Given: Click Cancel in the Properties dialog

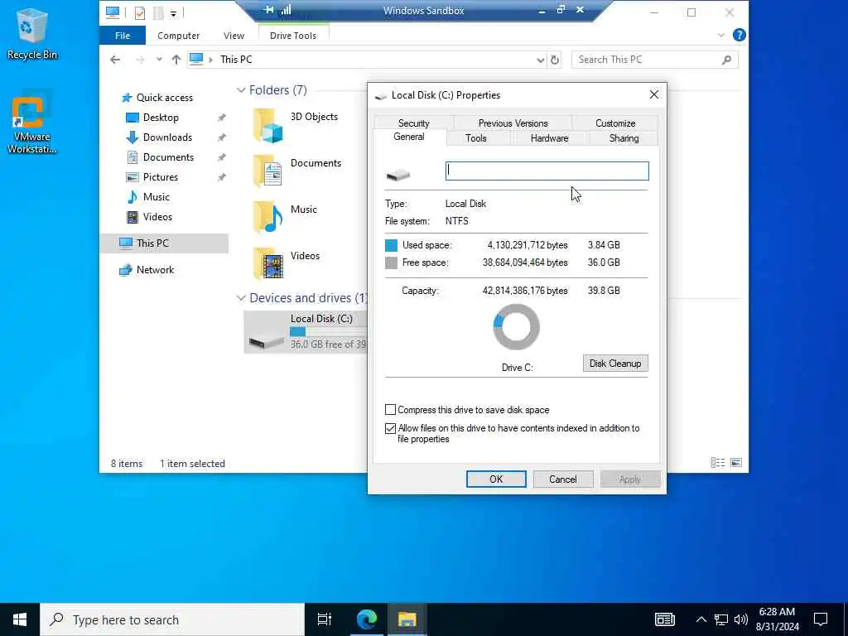Looking at the screenshot, I should pyautogui.click(x=563, y=479).
